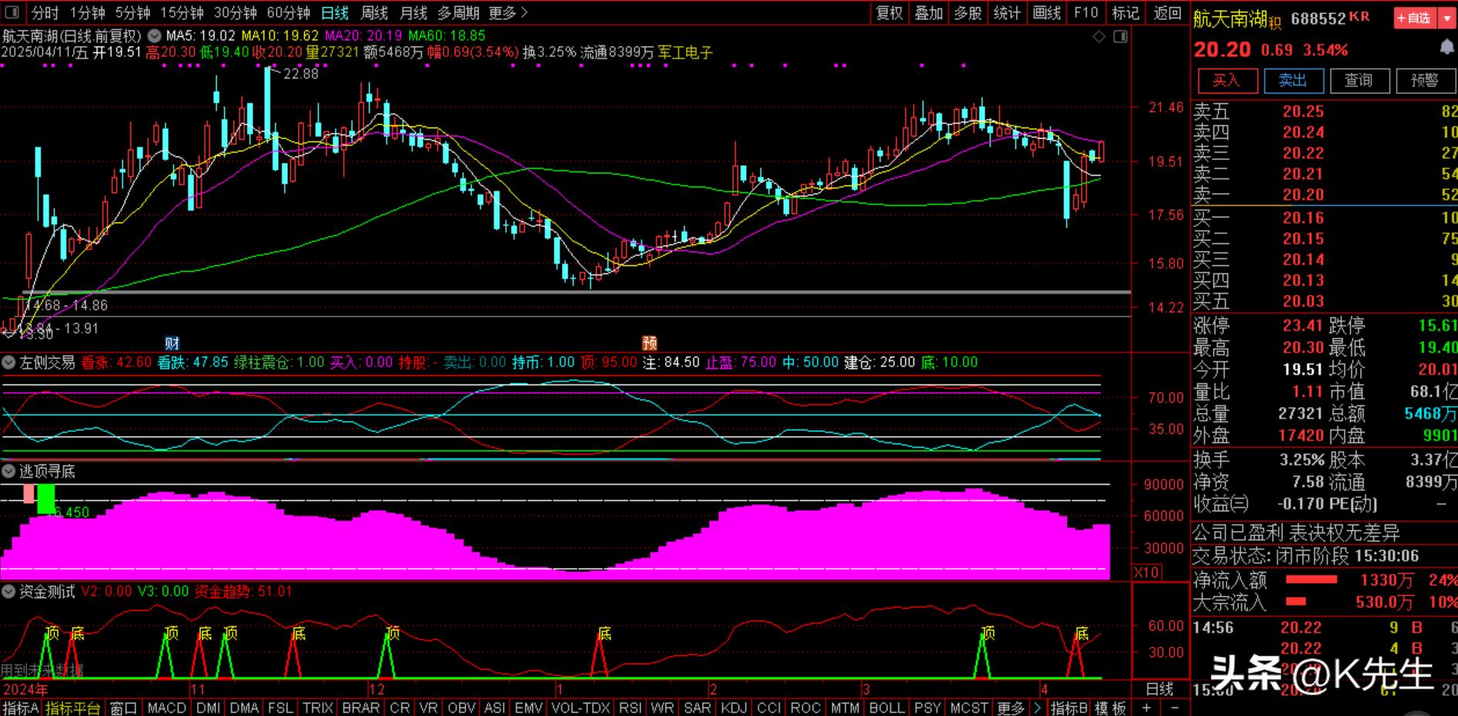This screenshot has width=1458, height=716.
Task: Open the 窗口 tab at bottom
Action: click(124, 708)
